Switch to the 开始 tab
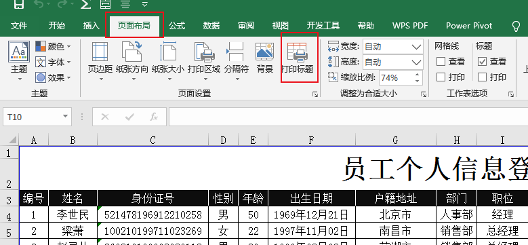This screenshot has width=528, height=245. point(56,26)
